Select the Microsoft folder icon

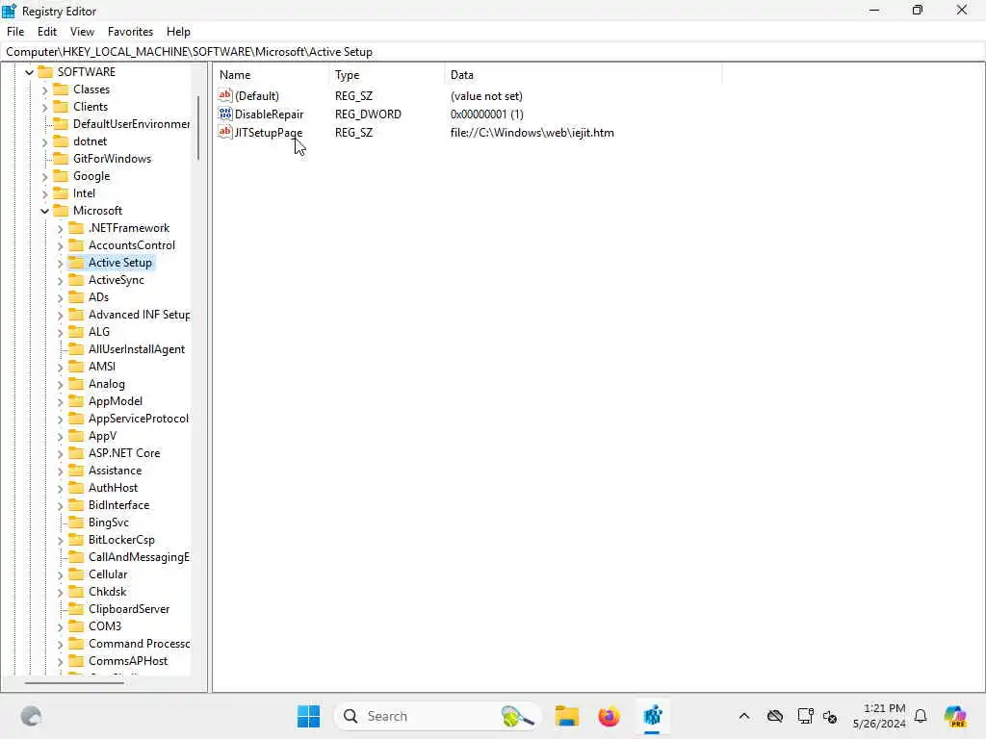[61, 211]
